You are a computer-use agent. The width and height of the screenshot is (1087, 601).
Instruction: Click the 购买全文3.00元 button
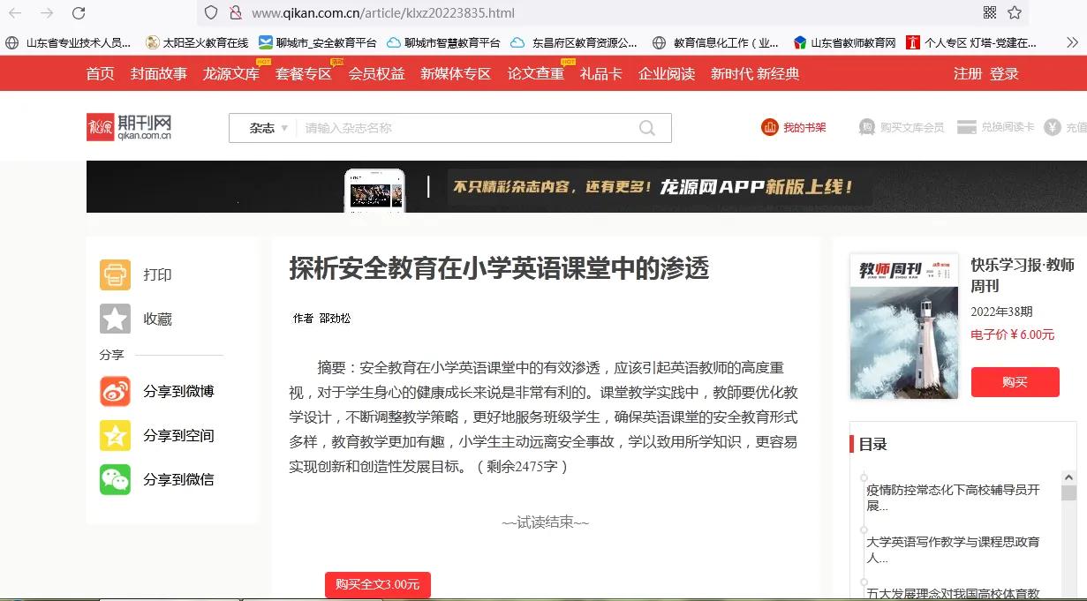click(378, 584)
